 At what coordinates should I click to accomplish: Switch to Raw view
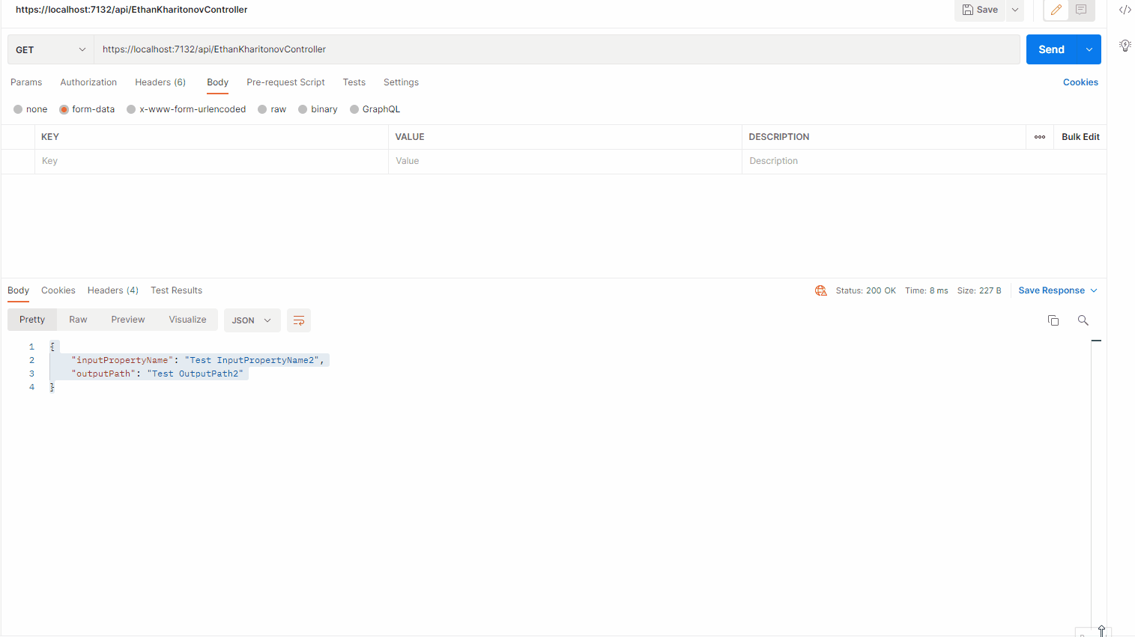[x=78, y=320]
